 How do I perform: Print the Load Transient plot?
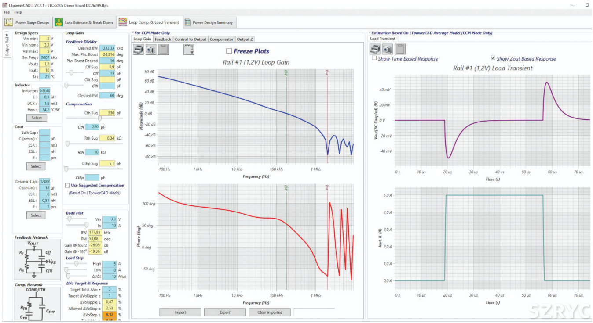(x=375, y=49)
